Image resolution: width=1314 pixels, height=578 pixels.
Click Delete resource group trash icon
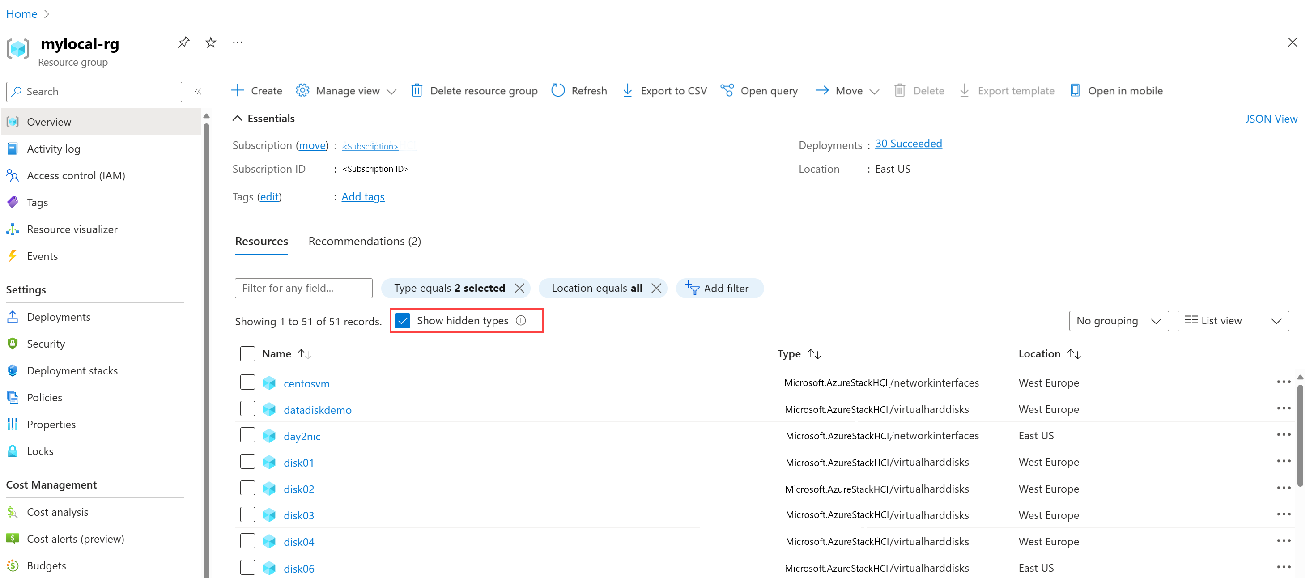coord(417,90)
